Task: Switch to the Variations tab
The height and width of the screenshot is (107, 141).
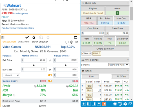Action: coord(24,42)
